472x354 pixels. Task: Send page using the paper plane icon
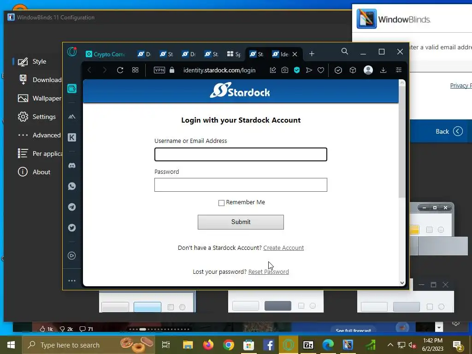click(x=309, y=70)
